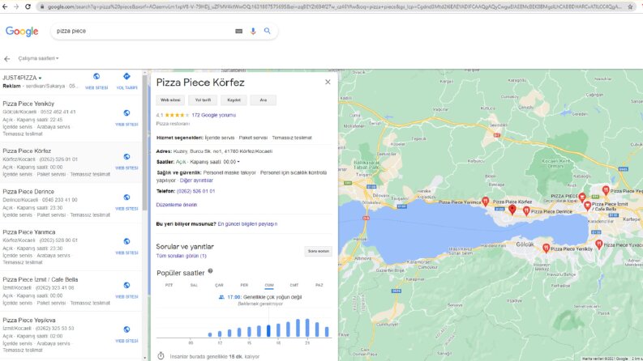Open the Pizza Piece Yarımca website globe icon
The height and width of the screenshot is (361, 643).
126,241
